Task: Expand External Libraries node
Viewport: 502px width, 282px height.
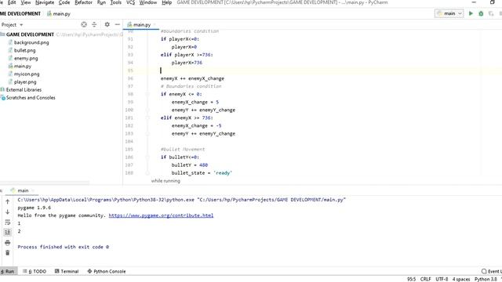Action: point(24,90)
